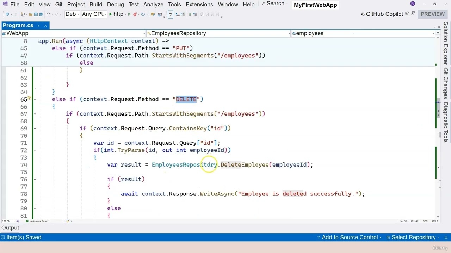Open the File menu
The width and height of the screenshot is (451, 253).
click(15, 5)
